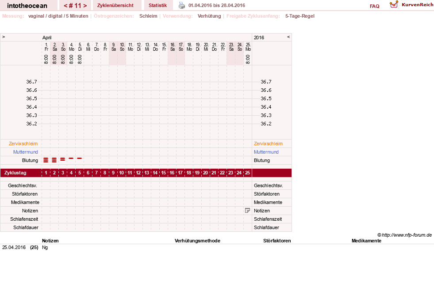434x302 pixels.
Task: Click the date range 01.04.2016 bis 28.04.2016
Action: click(217, 5)
